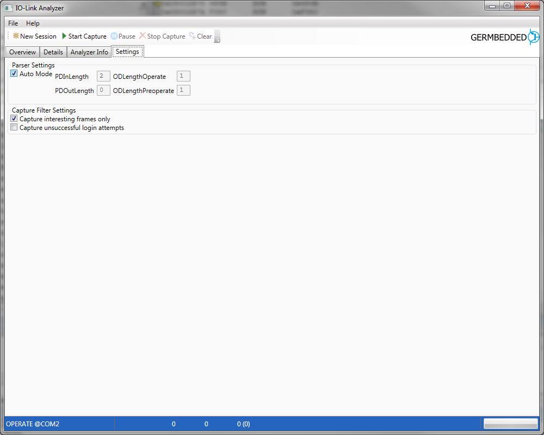Click the New Session star icon
This screenshot has width=544, height=435.
pos(16,36)
